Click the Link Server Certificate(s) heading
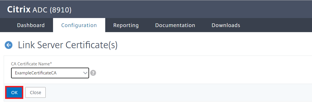This screenshot has height=102, width=312. pyautogui.click(x=68, y=45)
